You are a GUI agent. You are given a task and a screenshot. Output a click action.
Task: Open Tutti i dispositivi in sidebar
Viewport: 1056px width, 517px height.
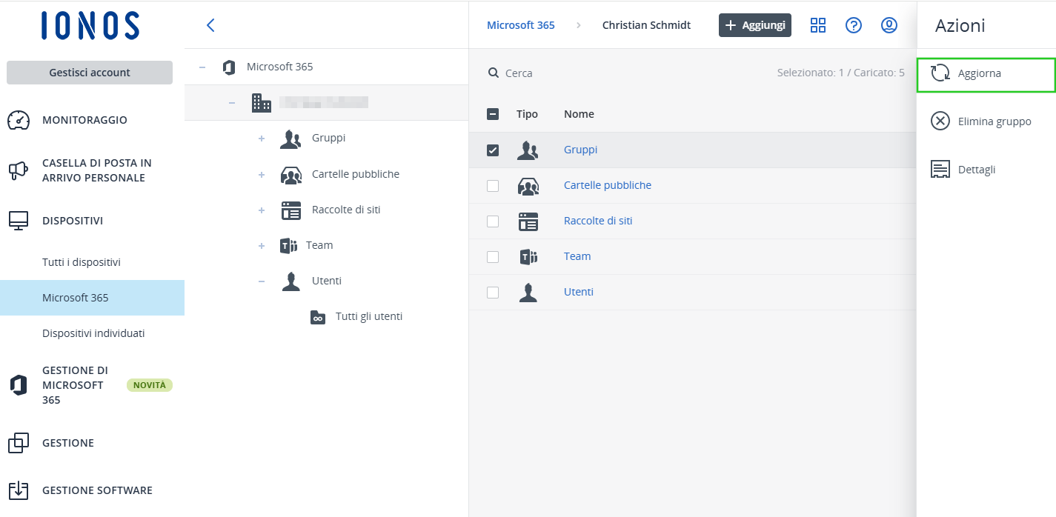pos(82,262)
